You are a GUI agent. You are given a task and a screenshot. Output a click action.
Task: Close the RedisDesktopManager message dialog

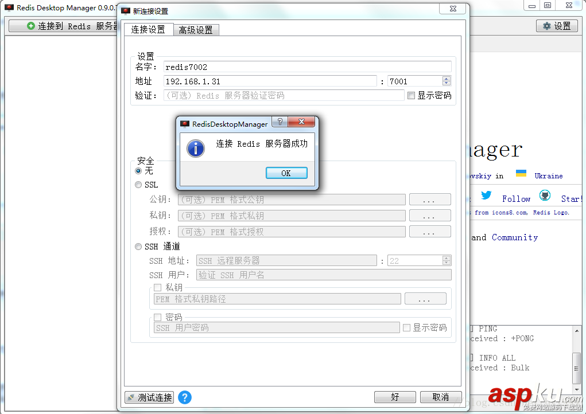[x=301, y=122]
